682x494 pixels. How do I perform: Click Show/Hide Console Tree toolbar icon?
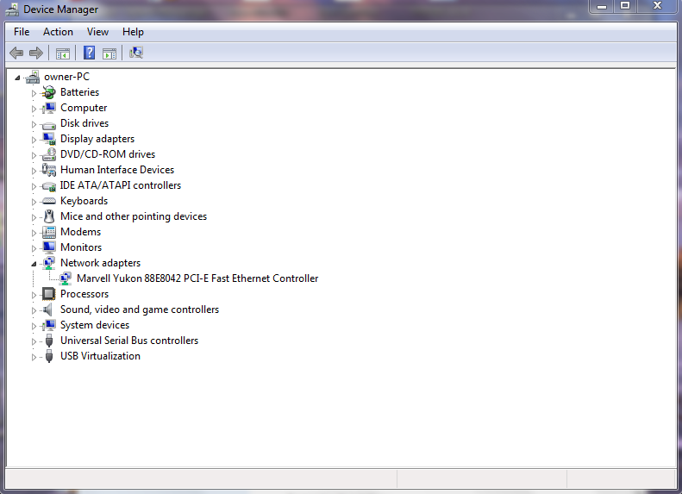[63, 53]
